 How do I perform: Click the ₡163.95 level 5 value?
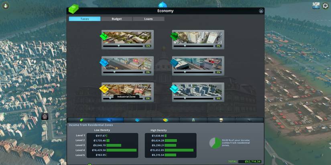point(101,155)
